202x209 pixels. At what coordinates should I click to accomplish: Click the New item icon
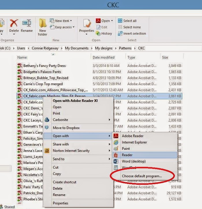click(x=52, y=21)
